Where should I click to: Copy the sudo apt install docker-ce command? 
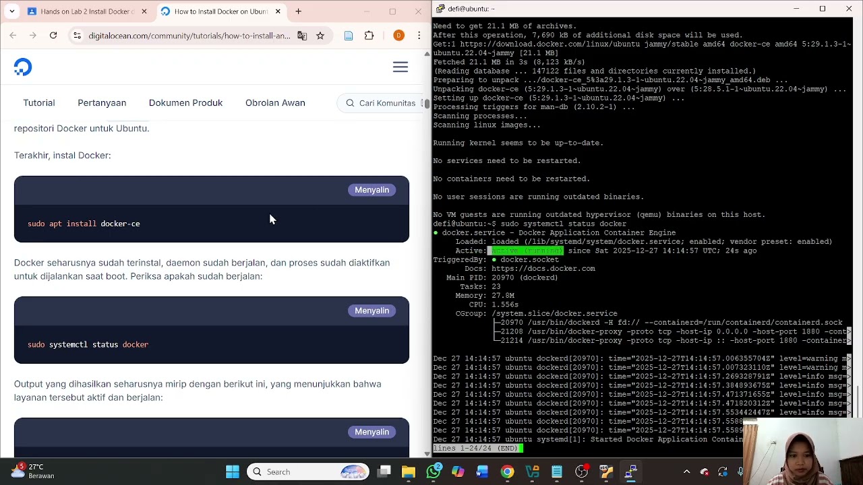click(x=372, y=190)
